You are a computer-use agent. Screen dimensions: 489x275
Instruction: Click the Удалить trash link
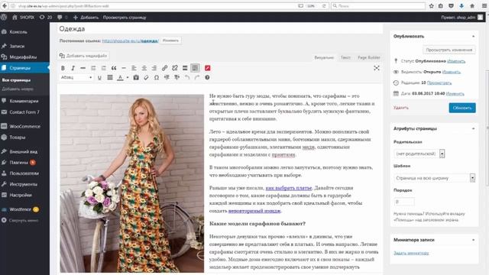pyautogui.click(x=400, y=108)
